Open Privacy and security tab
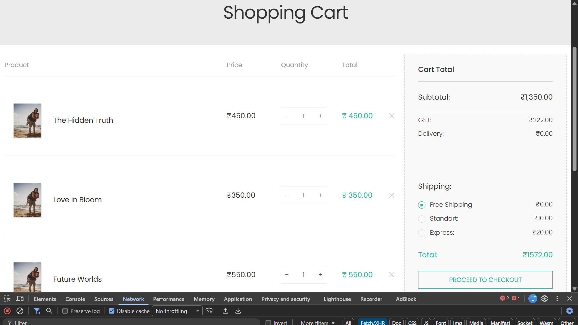 pyautogui.click(x=286, y=299)
